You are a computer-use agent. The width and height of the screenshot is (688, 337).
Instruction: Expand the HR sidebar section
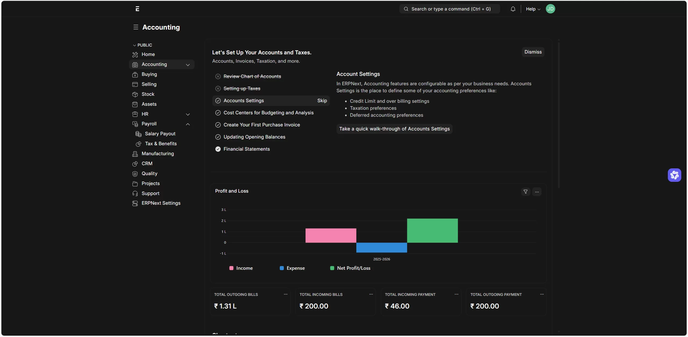[188, 114]
